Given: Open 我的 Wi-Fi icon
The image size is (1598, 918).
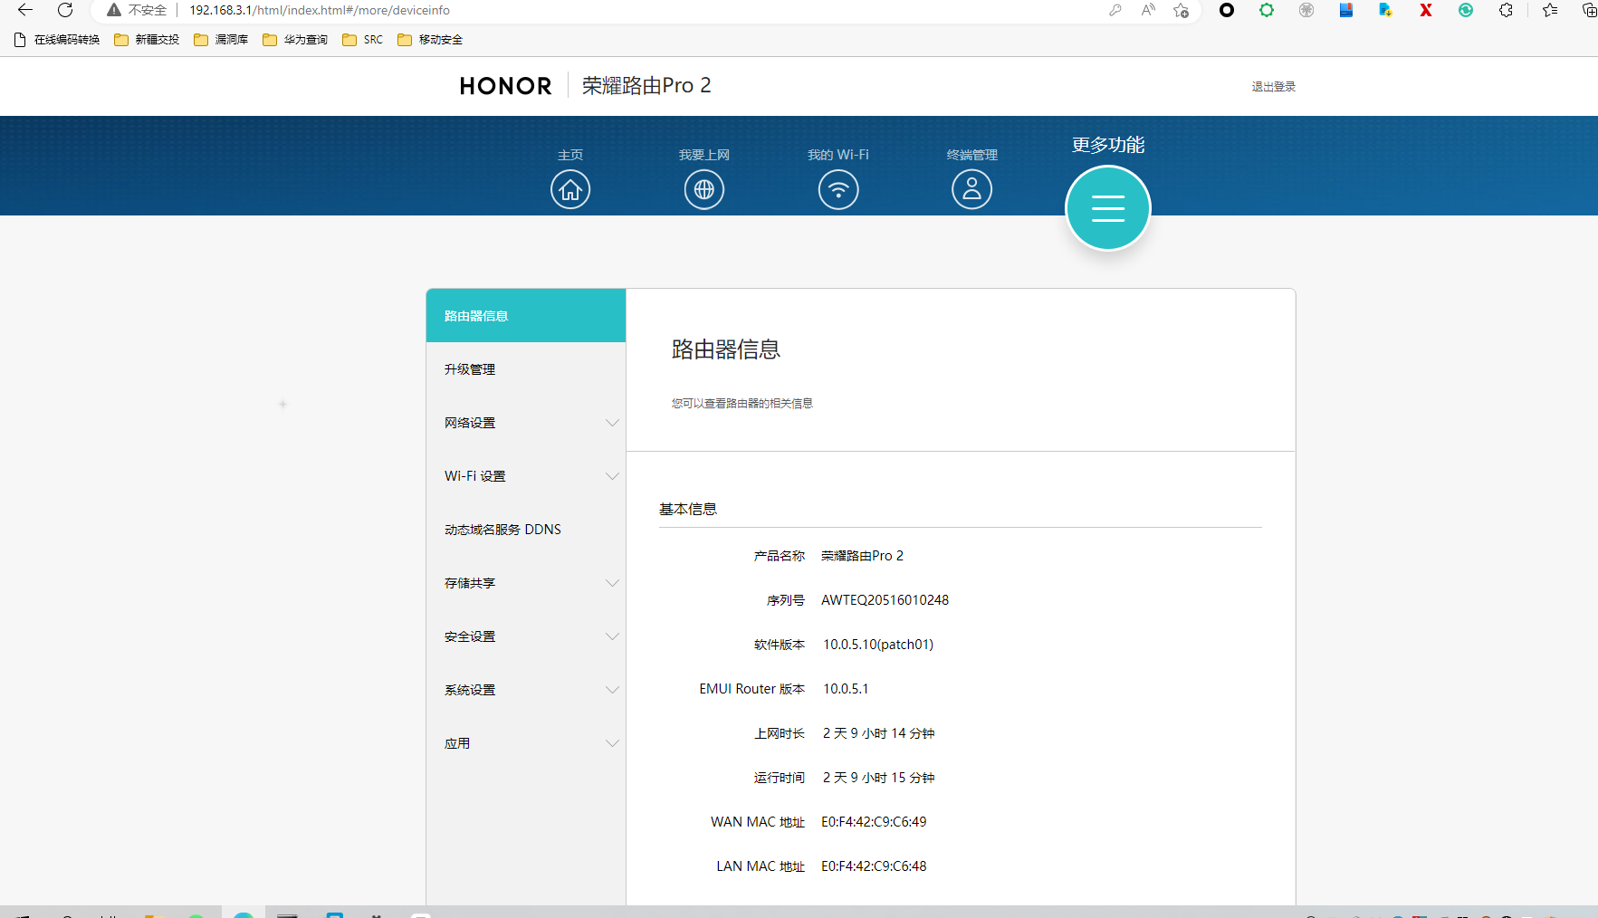Looking at the screenshot, I should click(838, 190).
